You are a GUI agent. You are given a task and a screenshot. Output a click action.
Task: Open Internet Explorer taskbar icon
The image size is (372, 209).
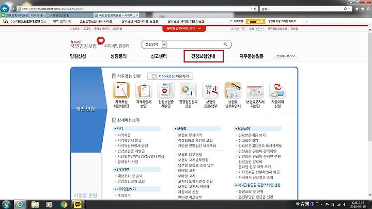point(20,204)
